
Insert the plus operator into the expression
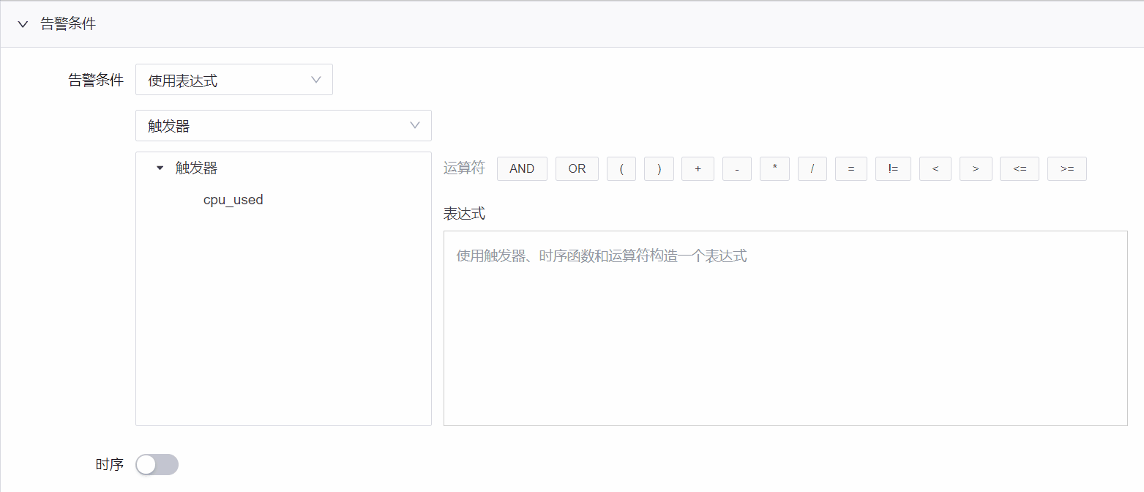(x=698, y=168)
